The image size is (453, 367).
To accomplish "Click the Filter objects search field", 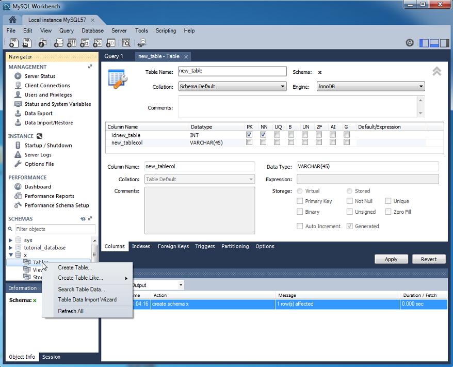I will [55, 229].
